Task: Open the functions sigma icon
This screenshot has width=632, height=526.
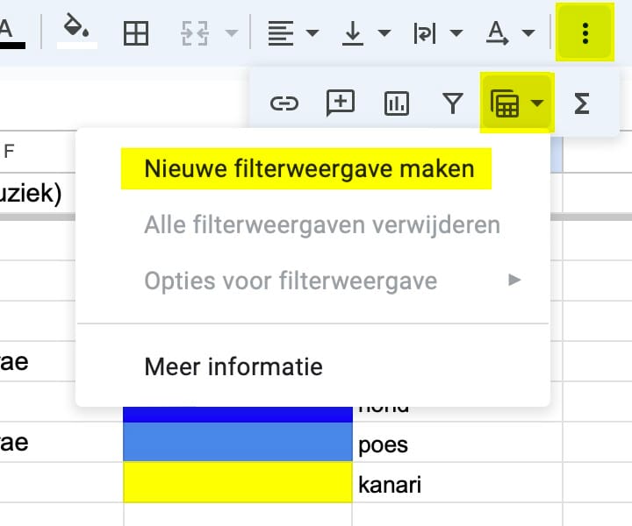Action: point(581,103)
